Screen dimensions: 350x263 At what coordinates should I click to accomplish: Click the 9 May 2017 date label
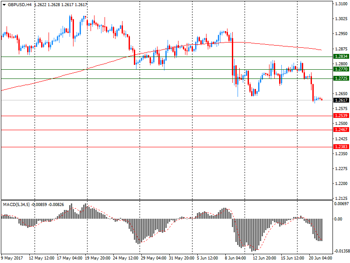[12, 258]
